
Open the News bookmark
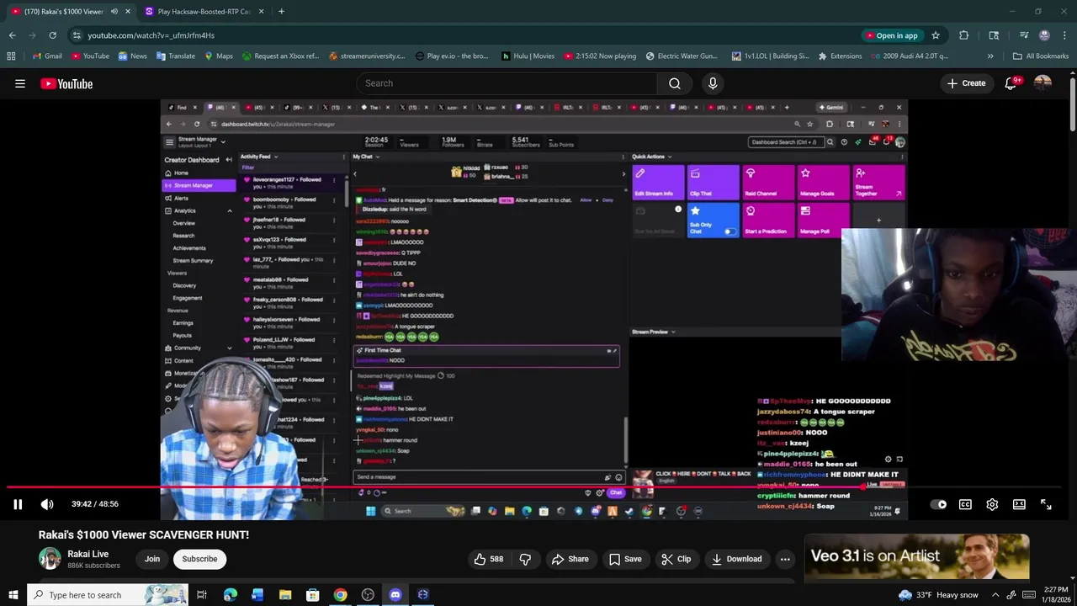(133, 56)
